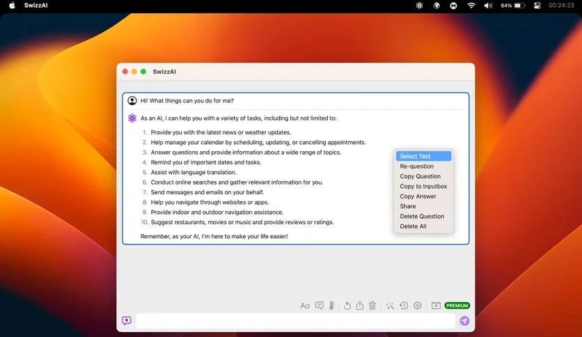
Task: Send message with purple paper plane button
Action: tap(464, 321)
